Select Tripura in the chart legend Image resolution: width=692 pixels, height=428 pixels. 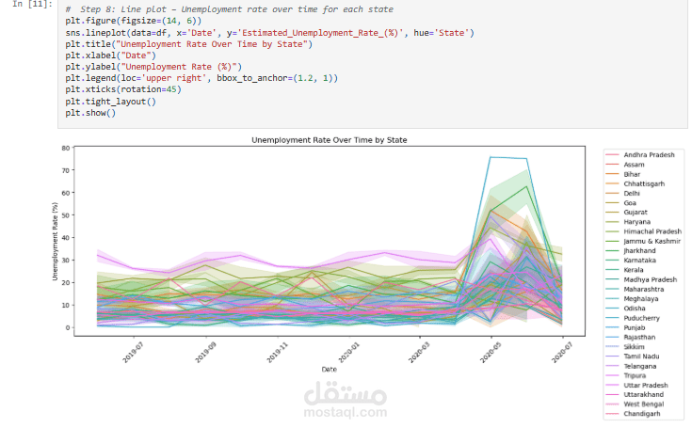(x=635, y=376)
